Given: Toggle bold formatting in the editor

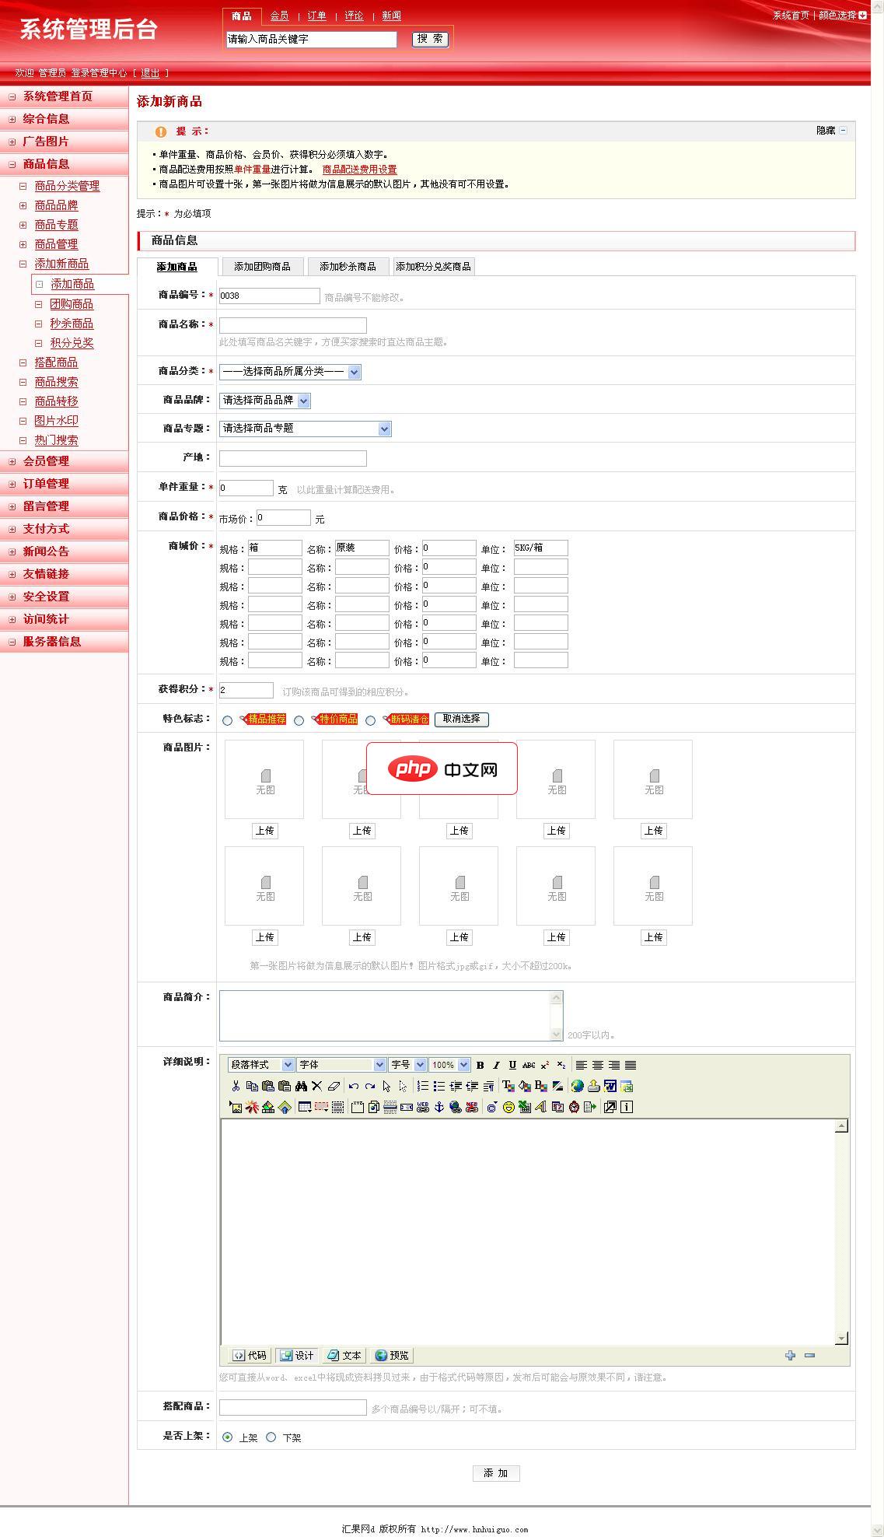Looking at the screenshot, I should click(x=480, y=1065).
